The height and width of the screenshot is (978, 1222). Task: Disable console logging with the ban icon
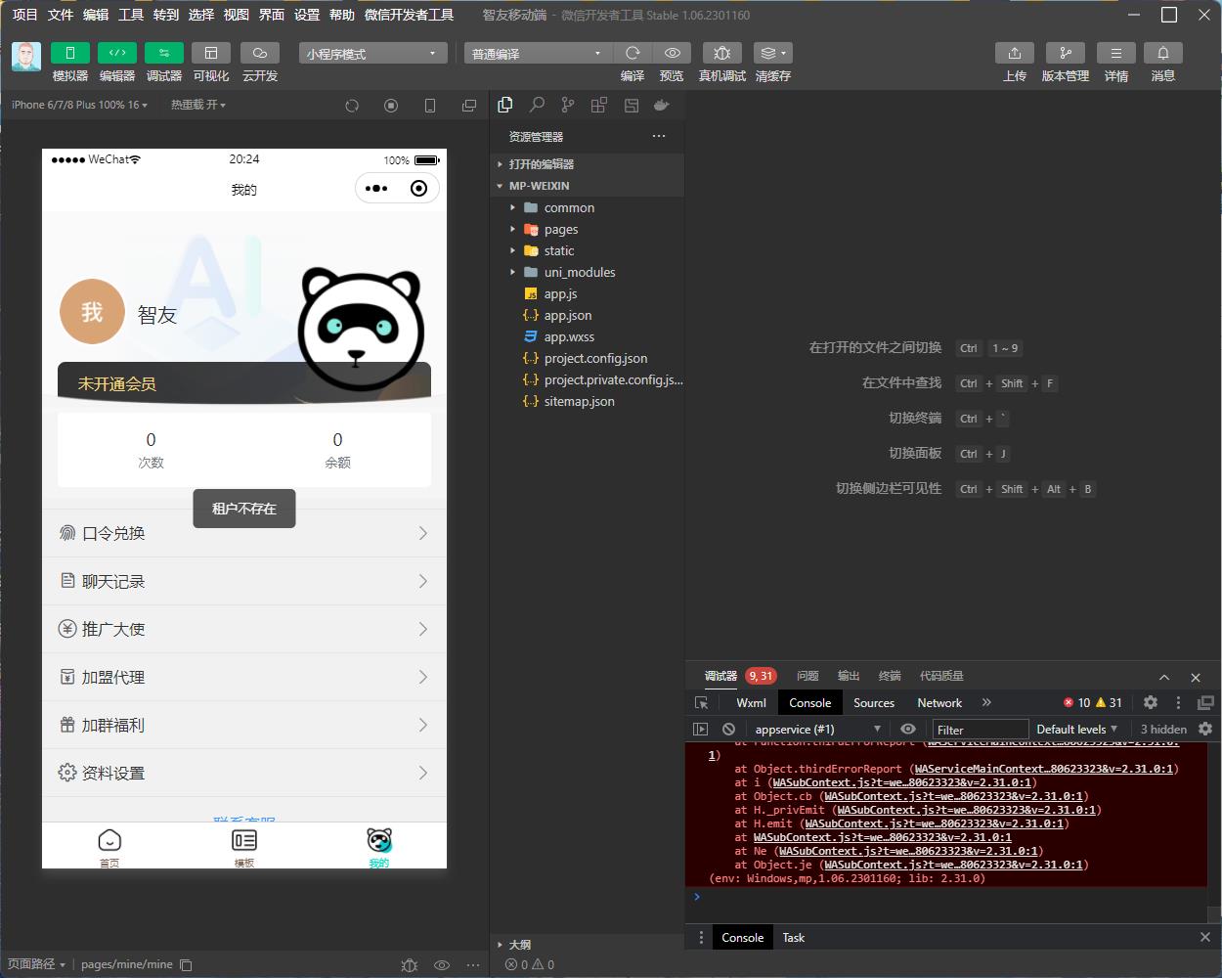728,729
